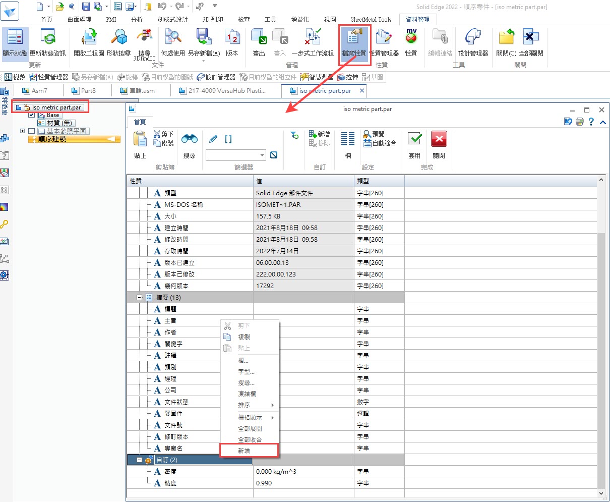This screenshot has width=610, height=502.
Task: Launch the 形狀搜尋 tool
Action: [x=119, y=43]
